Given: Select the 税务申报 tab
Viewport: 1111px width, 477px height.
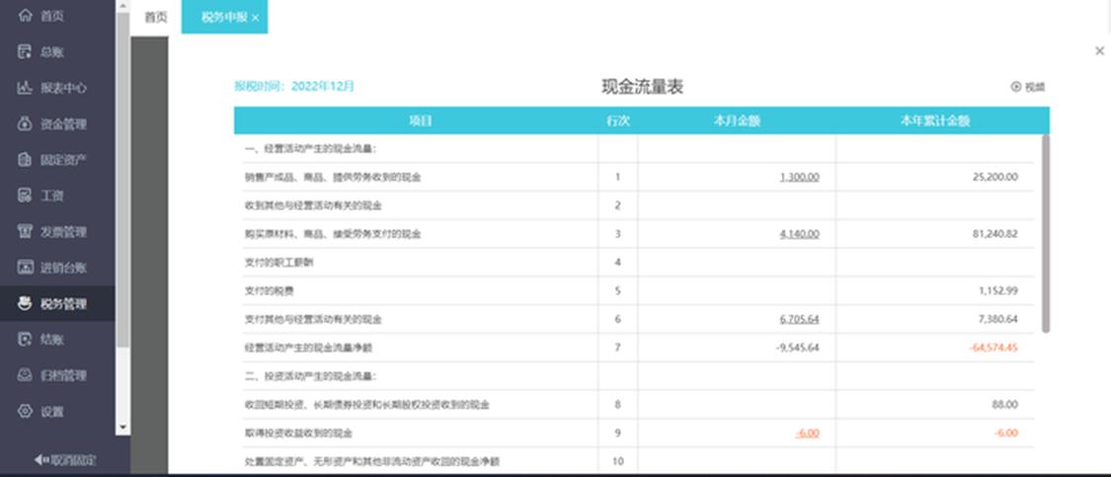Looking at the screenshot, I should [224, 17].
